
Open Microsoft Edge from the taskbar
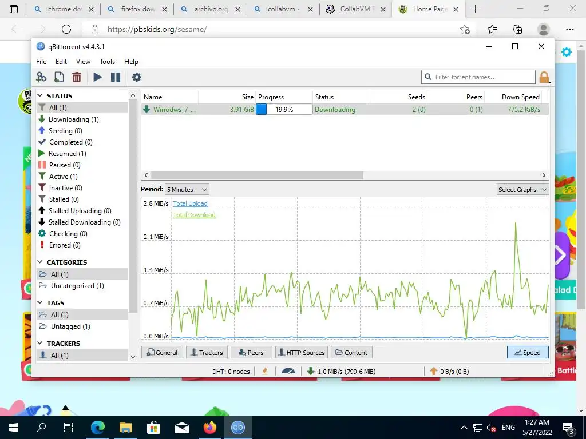coord(98,427)
